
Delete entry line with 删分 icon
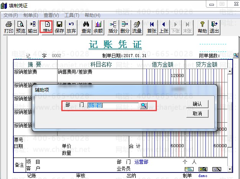pos(125,28)
